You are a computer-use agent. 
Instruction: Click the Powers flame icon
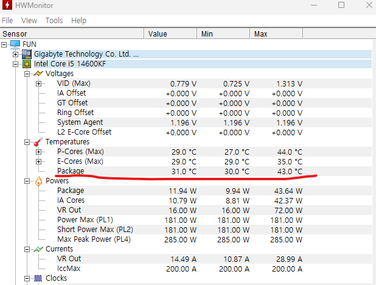[x=38, y=181]
